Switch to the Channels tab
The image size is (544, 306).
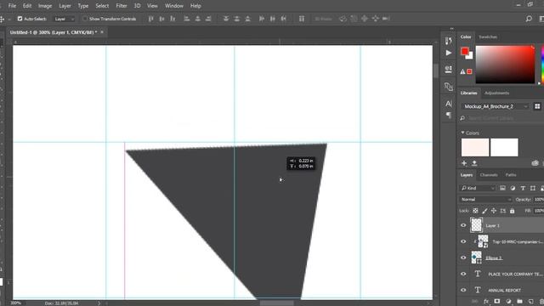[489, 175]
